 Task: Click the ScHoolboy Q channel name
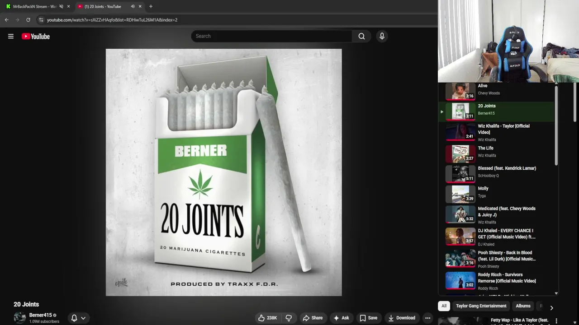coord(488,176)
